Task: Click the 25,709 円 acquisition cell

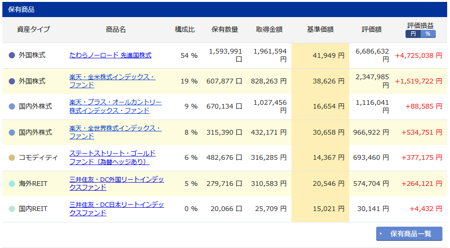Action: (x=271, y=209)
